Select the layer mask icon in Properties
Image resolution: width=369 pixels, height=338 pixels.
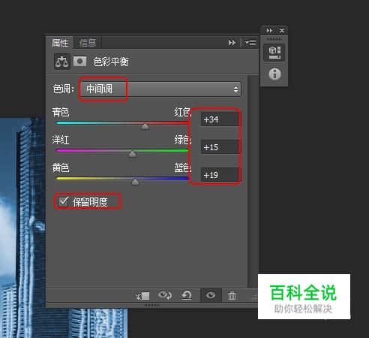pyautogui.click(x=79, y=62)
